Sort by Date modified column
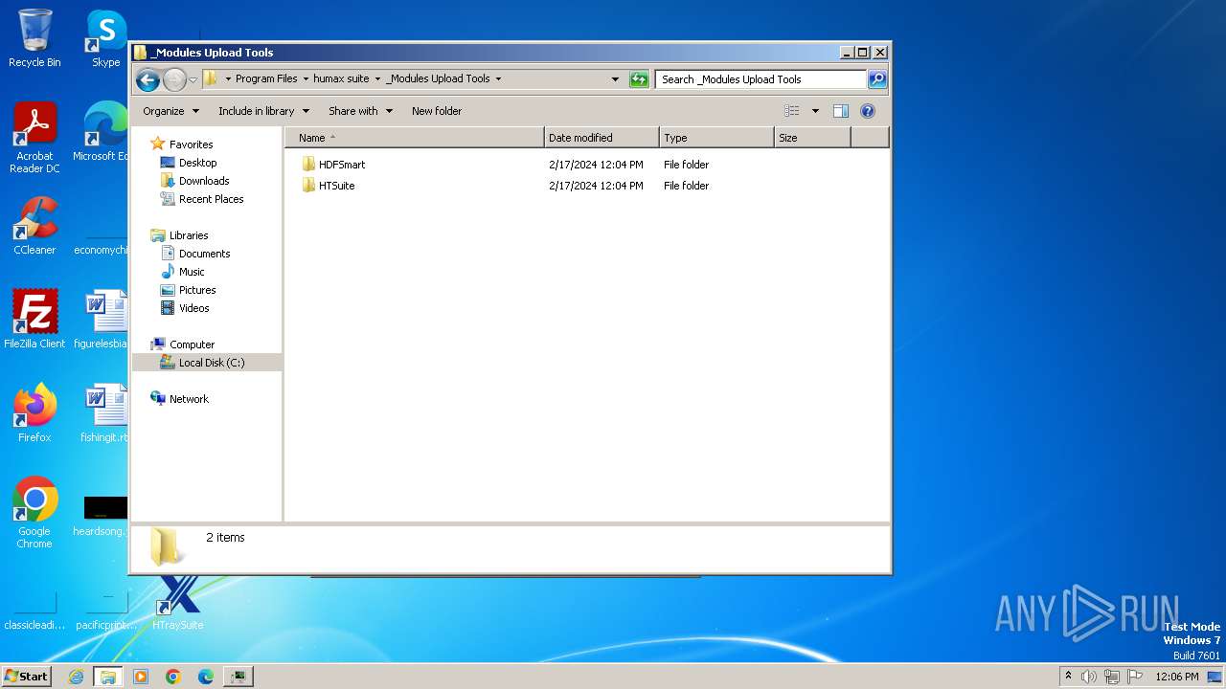1226x689 pixels. click(x=602, y=138)
